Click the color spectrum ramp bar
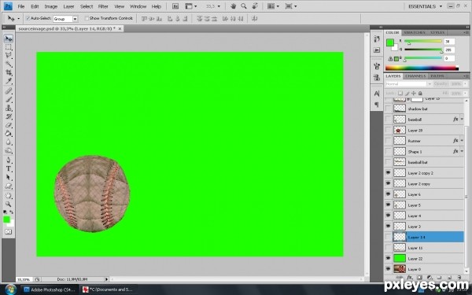The width and height of the screenshot is (472, 295). [x=422, y=68]
